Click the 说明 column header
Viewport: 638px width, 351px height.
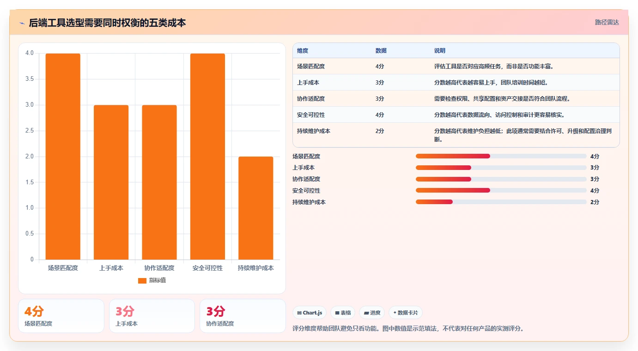pyautogui.click(x=440, y=51)
